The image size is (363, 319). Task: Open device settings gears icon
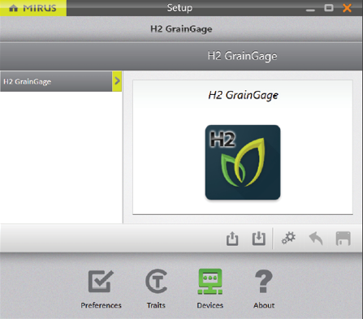click(288, 238)
